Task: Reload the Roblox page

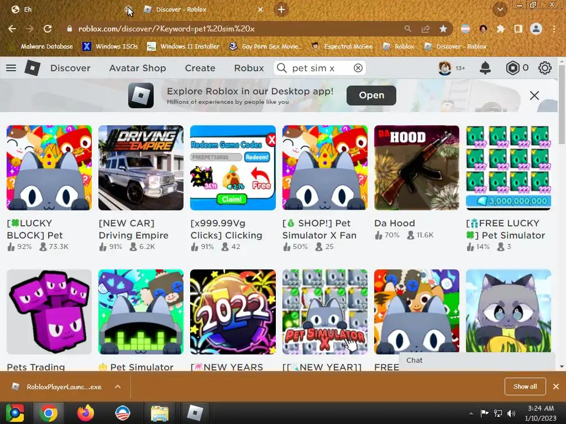Action: pyautogui.click(x=48, y=29)
